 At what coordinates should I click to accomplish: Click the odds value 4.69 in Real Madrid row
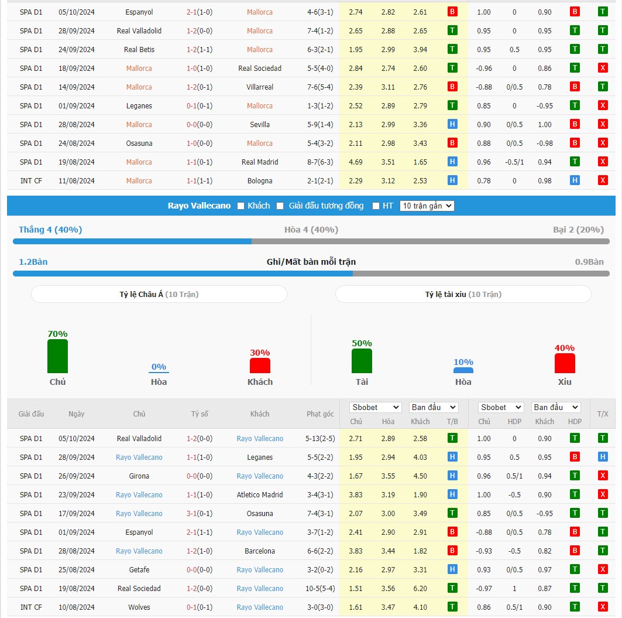pyautogui.click(x=356, y=162)
